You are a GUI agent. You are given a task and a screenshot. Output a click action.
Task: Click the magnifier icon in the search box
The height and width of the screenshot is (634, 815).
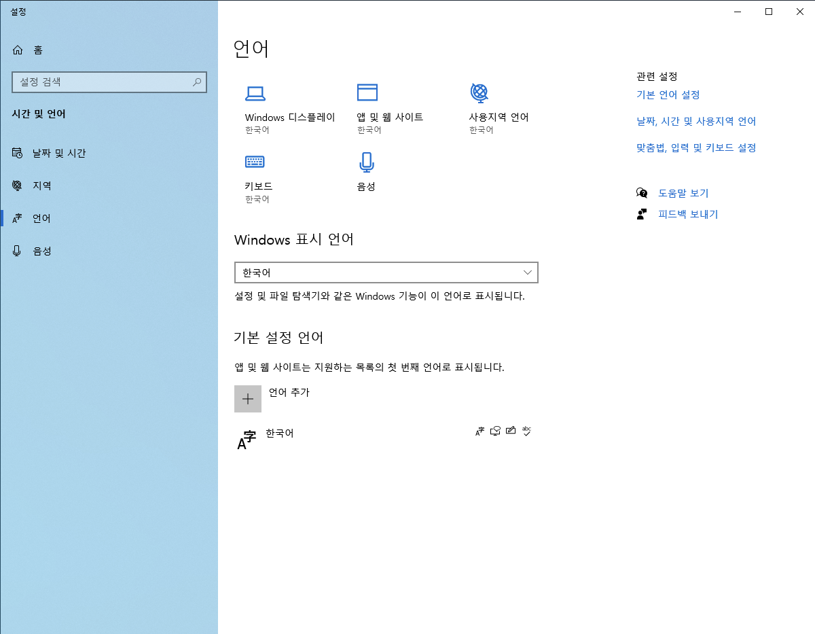click(x=197, y=82)
